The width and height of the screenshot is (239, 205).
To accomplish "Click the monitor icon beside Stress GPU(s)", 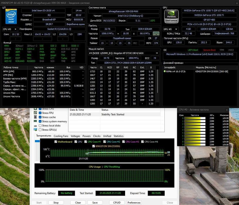I will (x=35, y=129).
